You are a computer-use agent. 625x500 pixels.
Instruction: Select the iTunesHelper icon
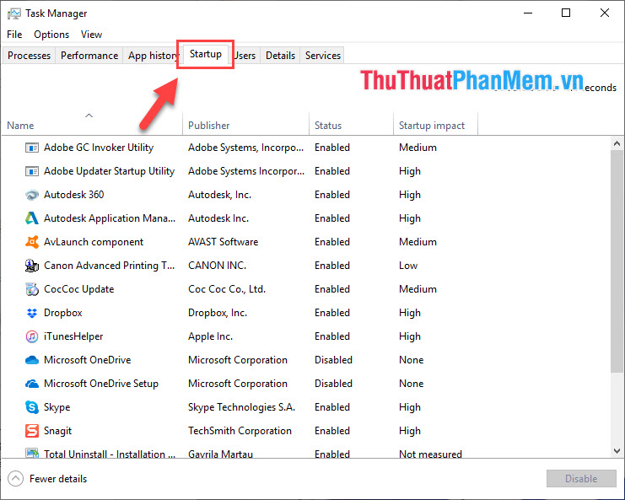(32, 336)
